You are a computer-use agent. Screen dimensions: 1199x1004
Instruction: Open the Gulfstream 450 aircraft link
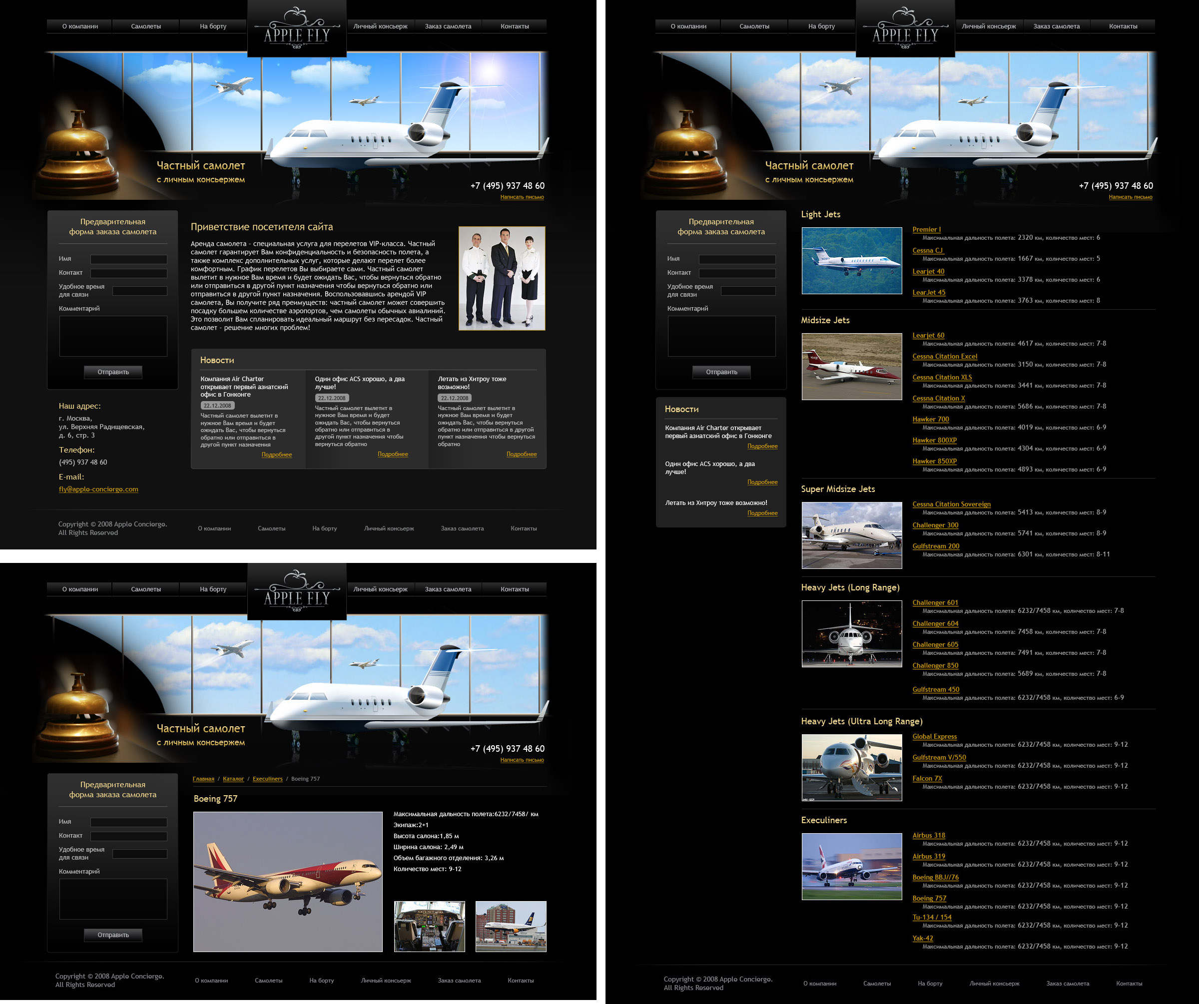(x=935, y=689)
